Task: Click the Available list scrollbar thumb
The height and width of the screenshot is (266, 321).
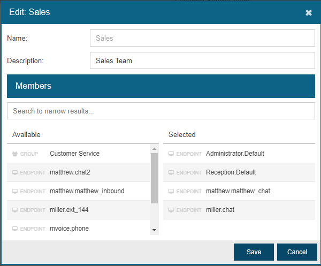Action: tap(155, 178)
